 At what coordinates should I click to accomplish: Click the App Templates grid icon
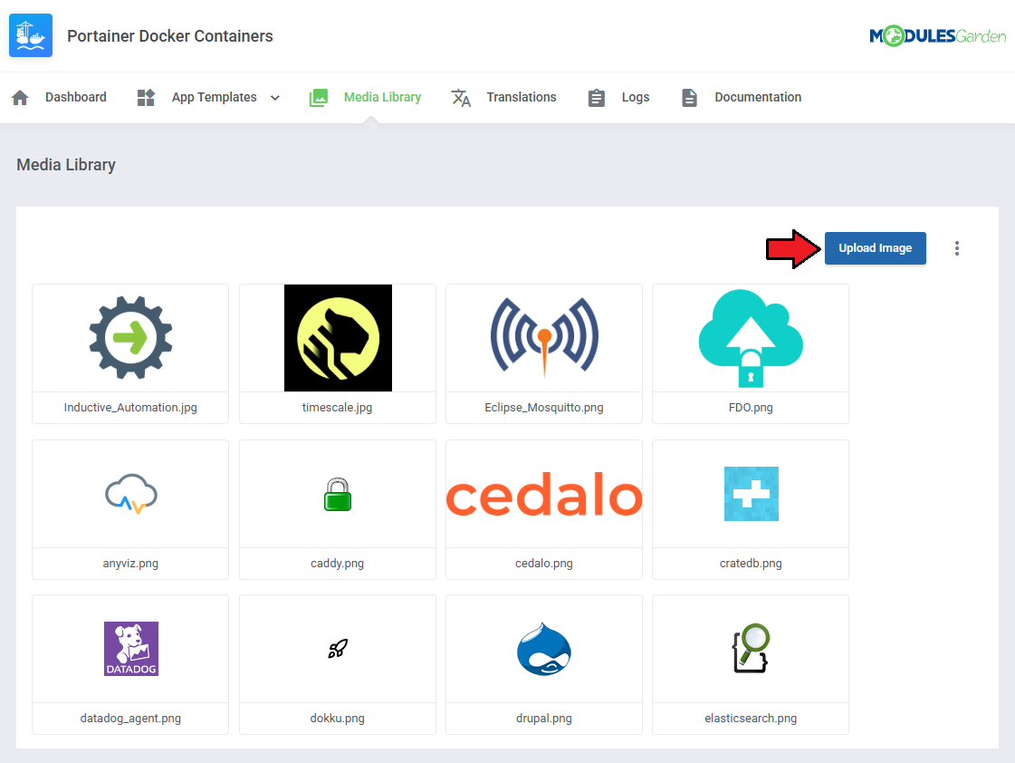[x=146, y=97]
